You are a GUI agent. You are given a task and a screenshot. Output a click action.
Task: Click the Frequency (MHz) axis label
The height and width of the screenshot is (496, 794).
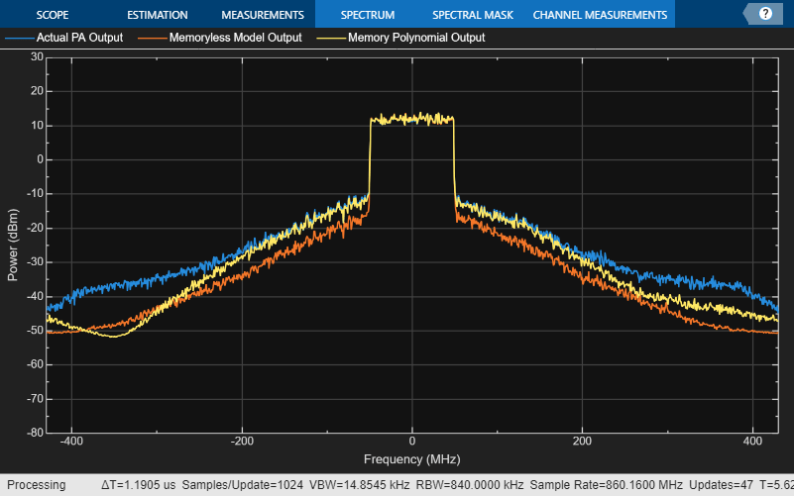411,459
